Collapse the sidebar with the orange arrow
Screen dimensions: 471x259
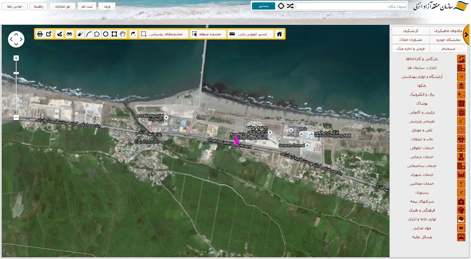[466, 34]
